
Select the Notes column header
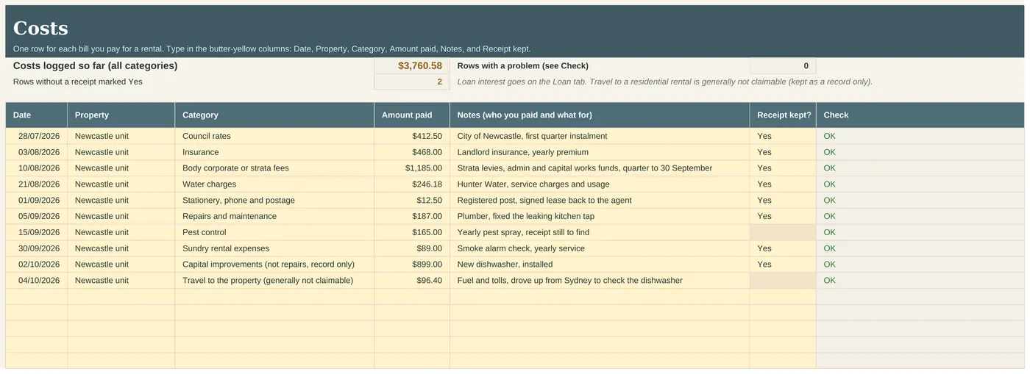tap(600, 115)
